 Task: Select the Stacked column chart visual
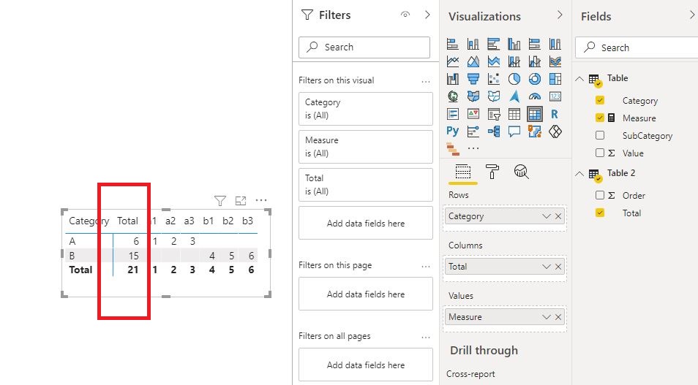pyautogui.click(x=473, y=44)
